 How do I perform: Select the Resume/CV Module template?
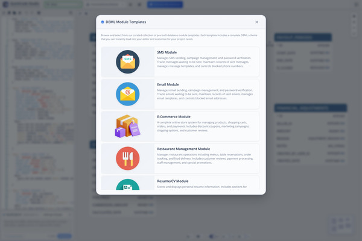tap(180, 183)
